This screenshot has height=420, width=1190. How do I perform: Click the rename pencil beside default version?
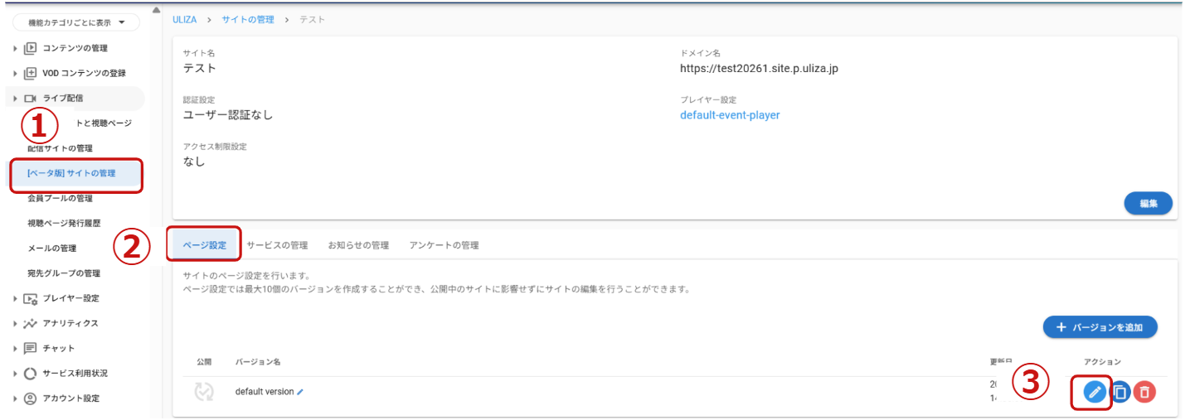[x=300, y=392]
